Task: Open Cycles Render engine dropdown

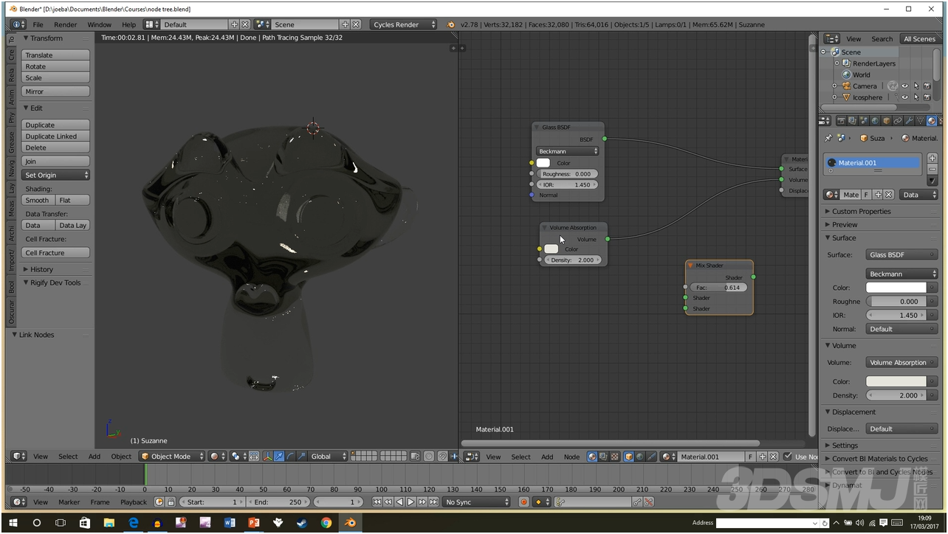Action: pyautogui.click(x=403, y=24)
